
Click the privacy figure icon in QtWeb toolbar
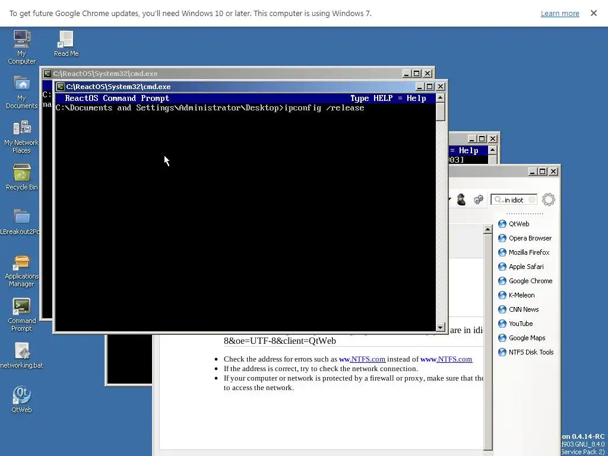click(x=461, y=199)
